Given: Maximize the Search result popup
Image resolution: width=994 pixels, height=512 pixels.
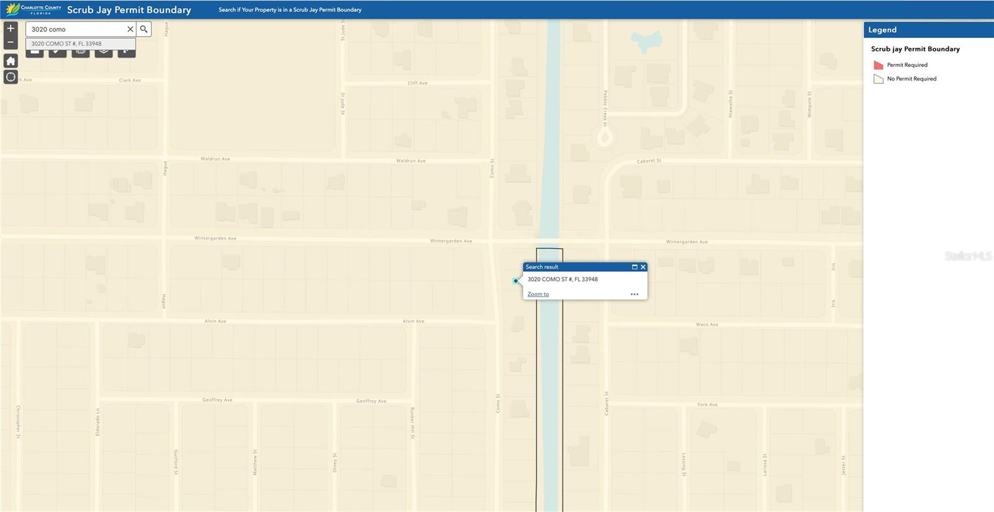Looking at the screenshot, I should (634, 267).
